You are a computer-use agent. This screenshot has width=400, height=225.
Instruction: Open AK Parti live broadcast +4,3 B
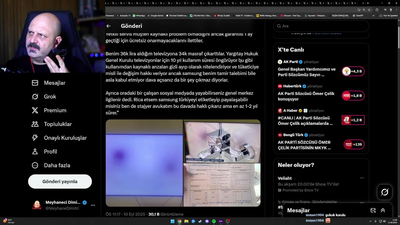[x=353, y=71]
